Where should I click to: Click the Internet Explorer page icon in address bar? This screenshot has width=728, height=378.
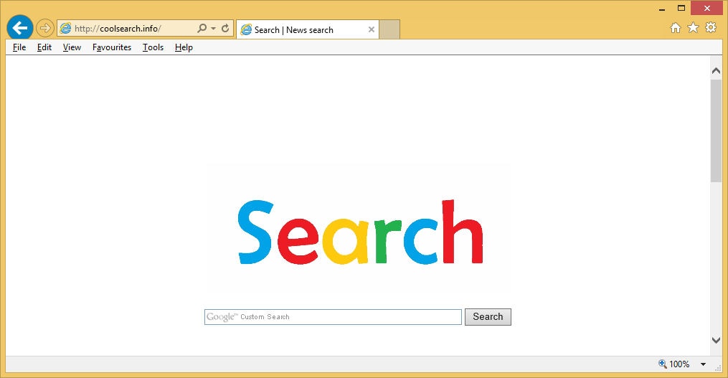click(x=66, y=28)
